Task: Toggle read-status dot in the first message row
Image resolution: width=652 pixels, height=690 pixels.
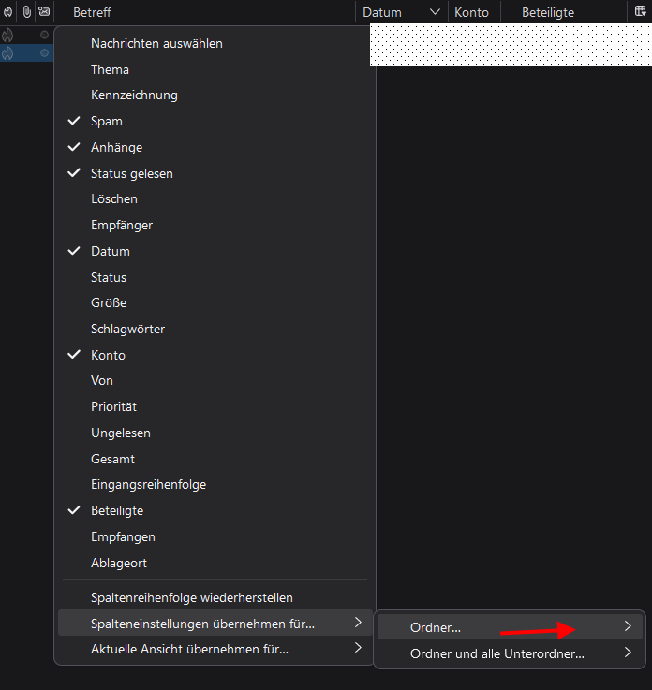Action: tap(44, 35)
